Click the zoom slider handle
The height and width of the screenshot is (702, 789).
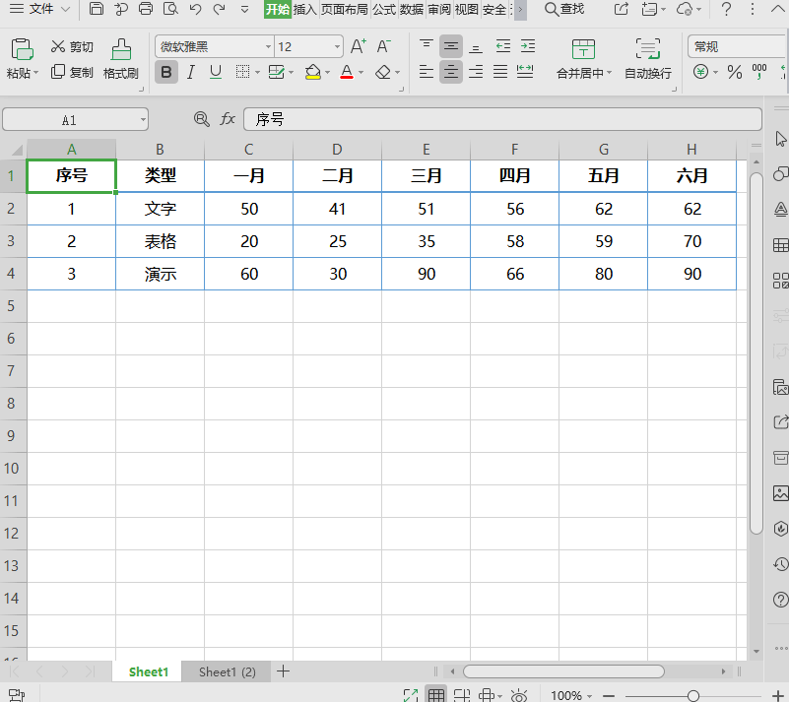pyautogui.click(x=693, y=696)
